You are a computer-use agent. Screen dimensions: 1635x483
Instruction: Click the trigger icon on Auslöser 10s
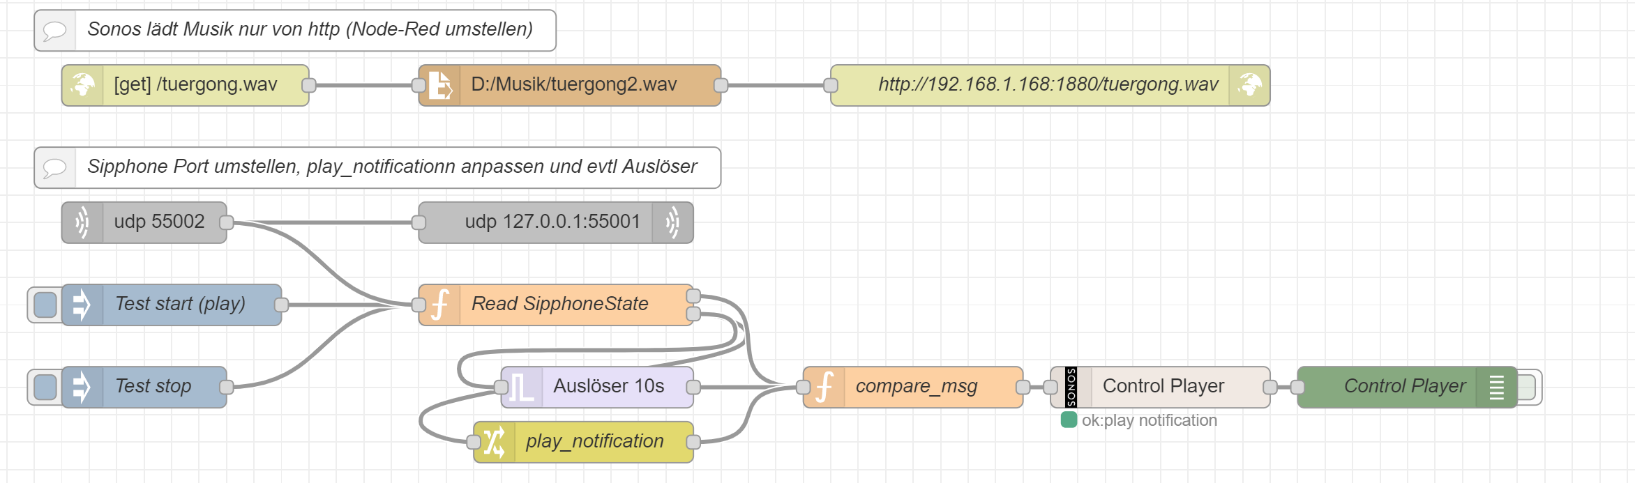pyautogui.click(x=522, y=387)
